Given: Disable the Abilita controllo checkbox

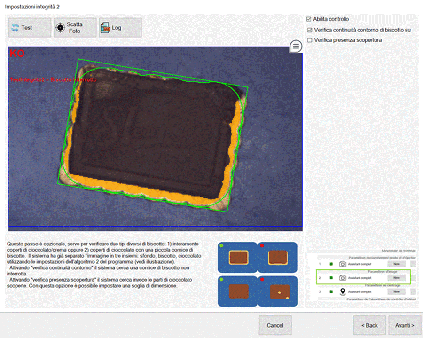Looking at the screenshot, I should pos(309,19).
